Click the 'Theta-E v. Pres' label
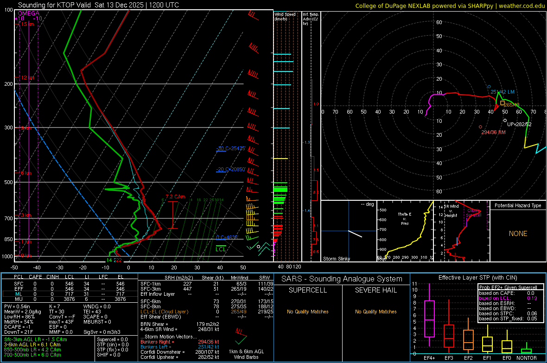 pyautogui.click(x=405, y=218)
